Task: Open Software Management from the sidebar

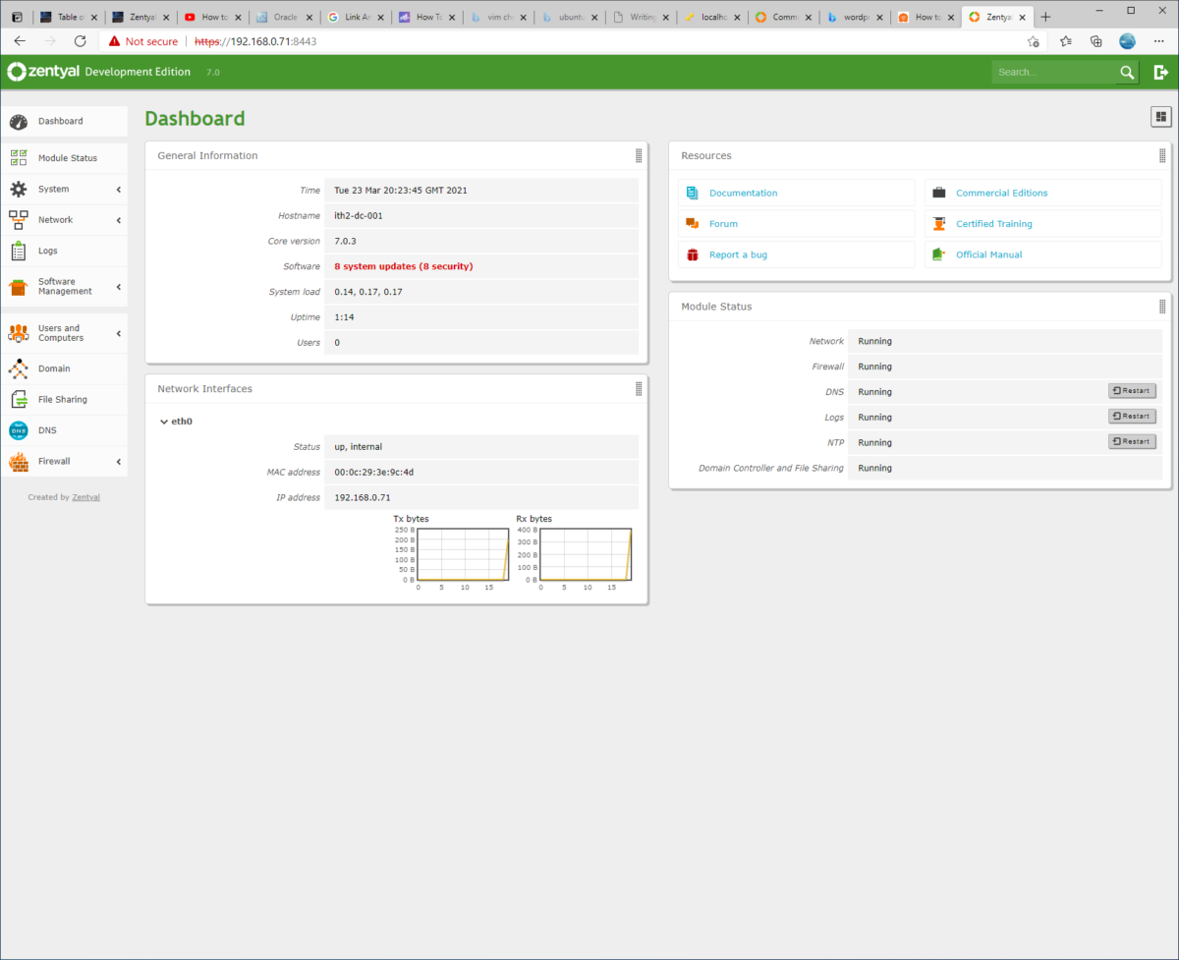Action: 18,287
